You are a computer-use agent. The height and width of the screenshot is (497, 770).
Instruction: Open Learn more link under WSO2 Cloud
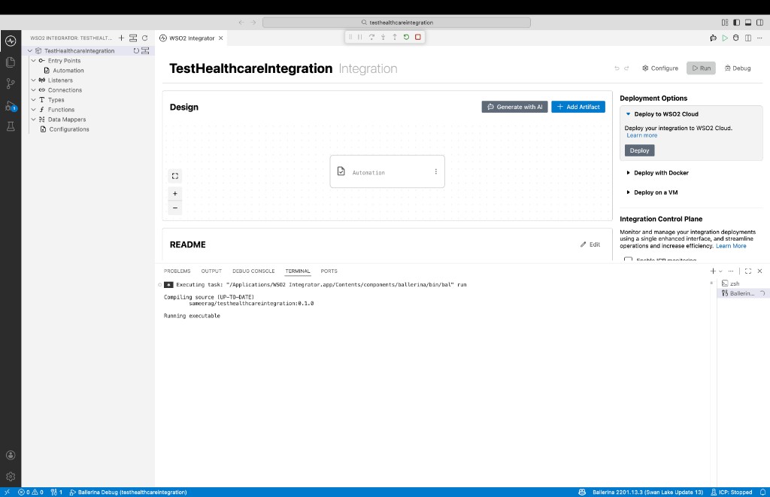click(642, 135)
